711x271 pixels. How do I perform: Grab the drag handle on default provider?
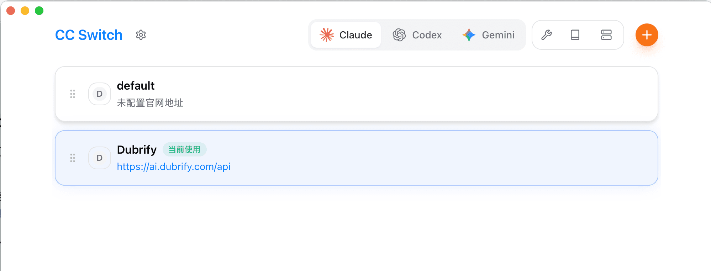pyautogui.click(x=73, y=94)
